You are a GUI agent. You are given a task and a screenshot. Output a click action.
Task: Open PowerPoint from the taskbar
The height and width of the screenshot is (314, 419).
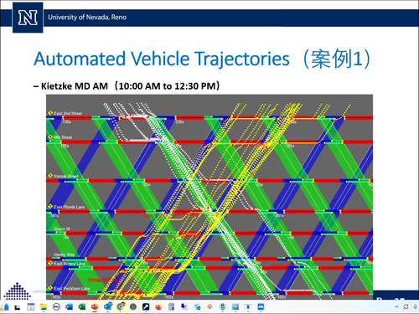[95, 306]
